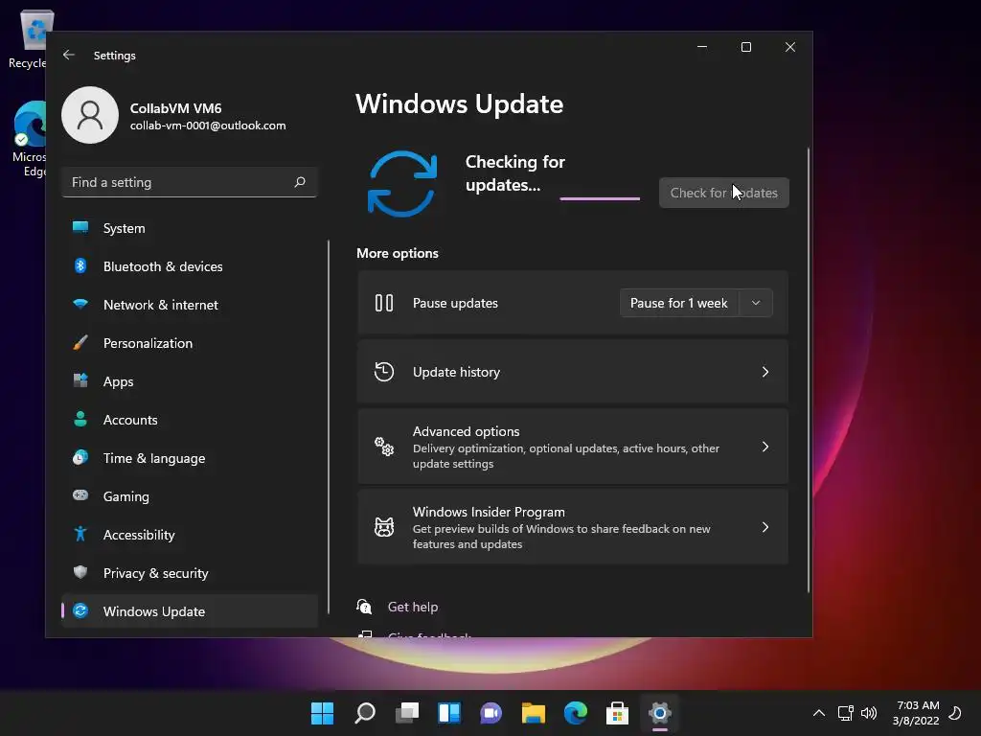The image size is (981, 736).
Task: Click the user profile avatar
Action: (x=90, y=115)
